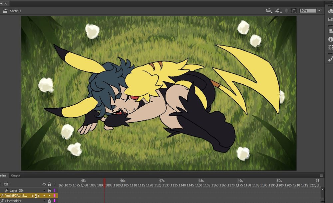Click the Scene 1 clapperboard icon
The width and height of the screenshot is (333, 203).
[5, 11]
